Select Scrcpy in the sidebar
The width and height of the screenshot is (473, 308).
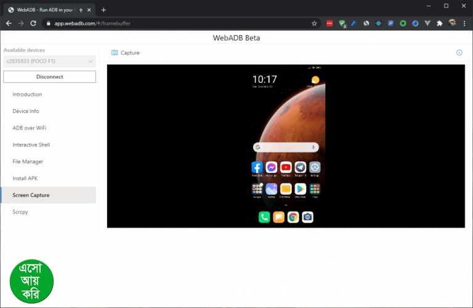point(20,212)
